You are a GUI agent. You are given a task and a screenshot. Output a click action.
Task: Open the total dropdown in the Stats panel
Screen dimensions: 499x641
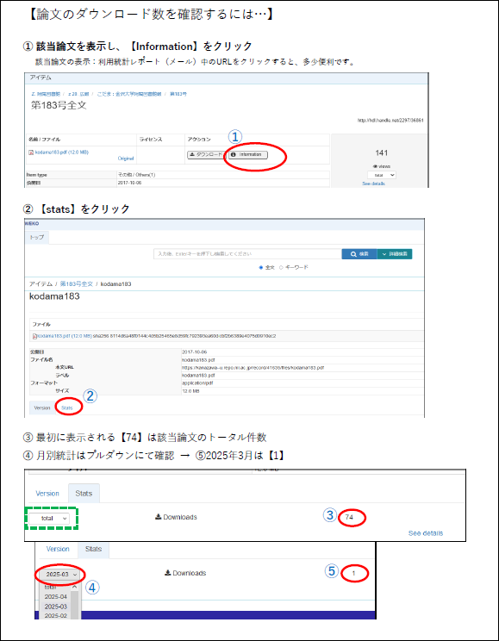point(49,519)
